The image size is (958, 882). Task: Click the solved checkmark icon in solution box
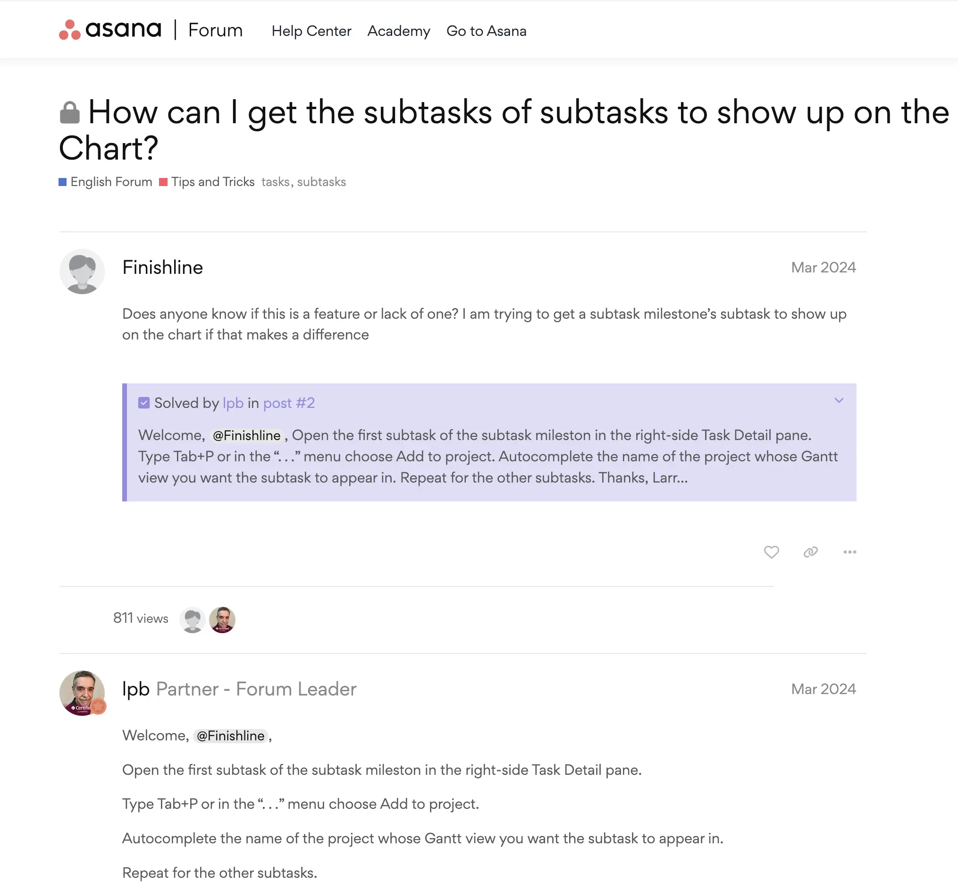[x=143, y=403]
